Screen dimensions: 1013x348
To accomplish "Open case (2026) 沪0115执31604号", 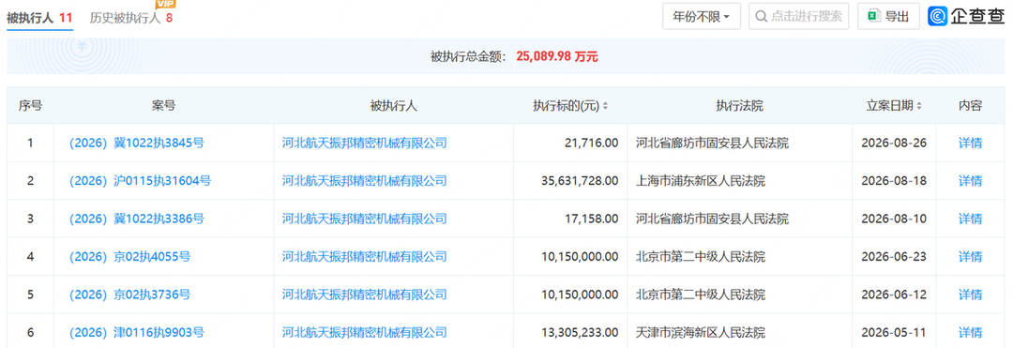I will pyautogui.click(x=140, y=181).
